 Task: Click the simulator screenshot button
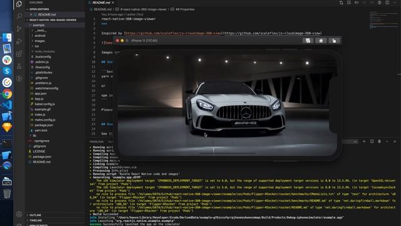click(308, 40)
